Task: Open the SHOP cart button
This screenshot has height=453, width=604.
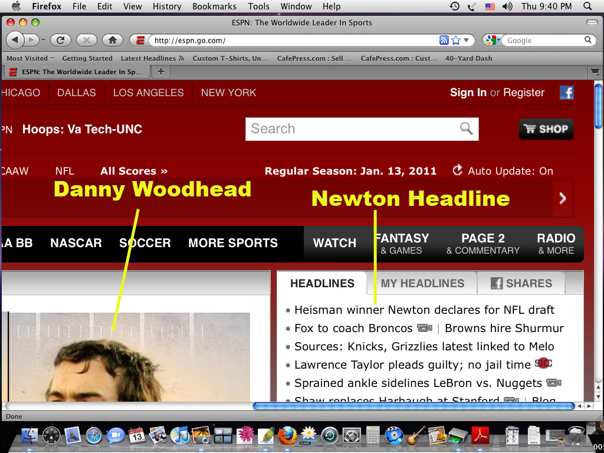Action: (x=546, y=129)
